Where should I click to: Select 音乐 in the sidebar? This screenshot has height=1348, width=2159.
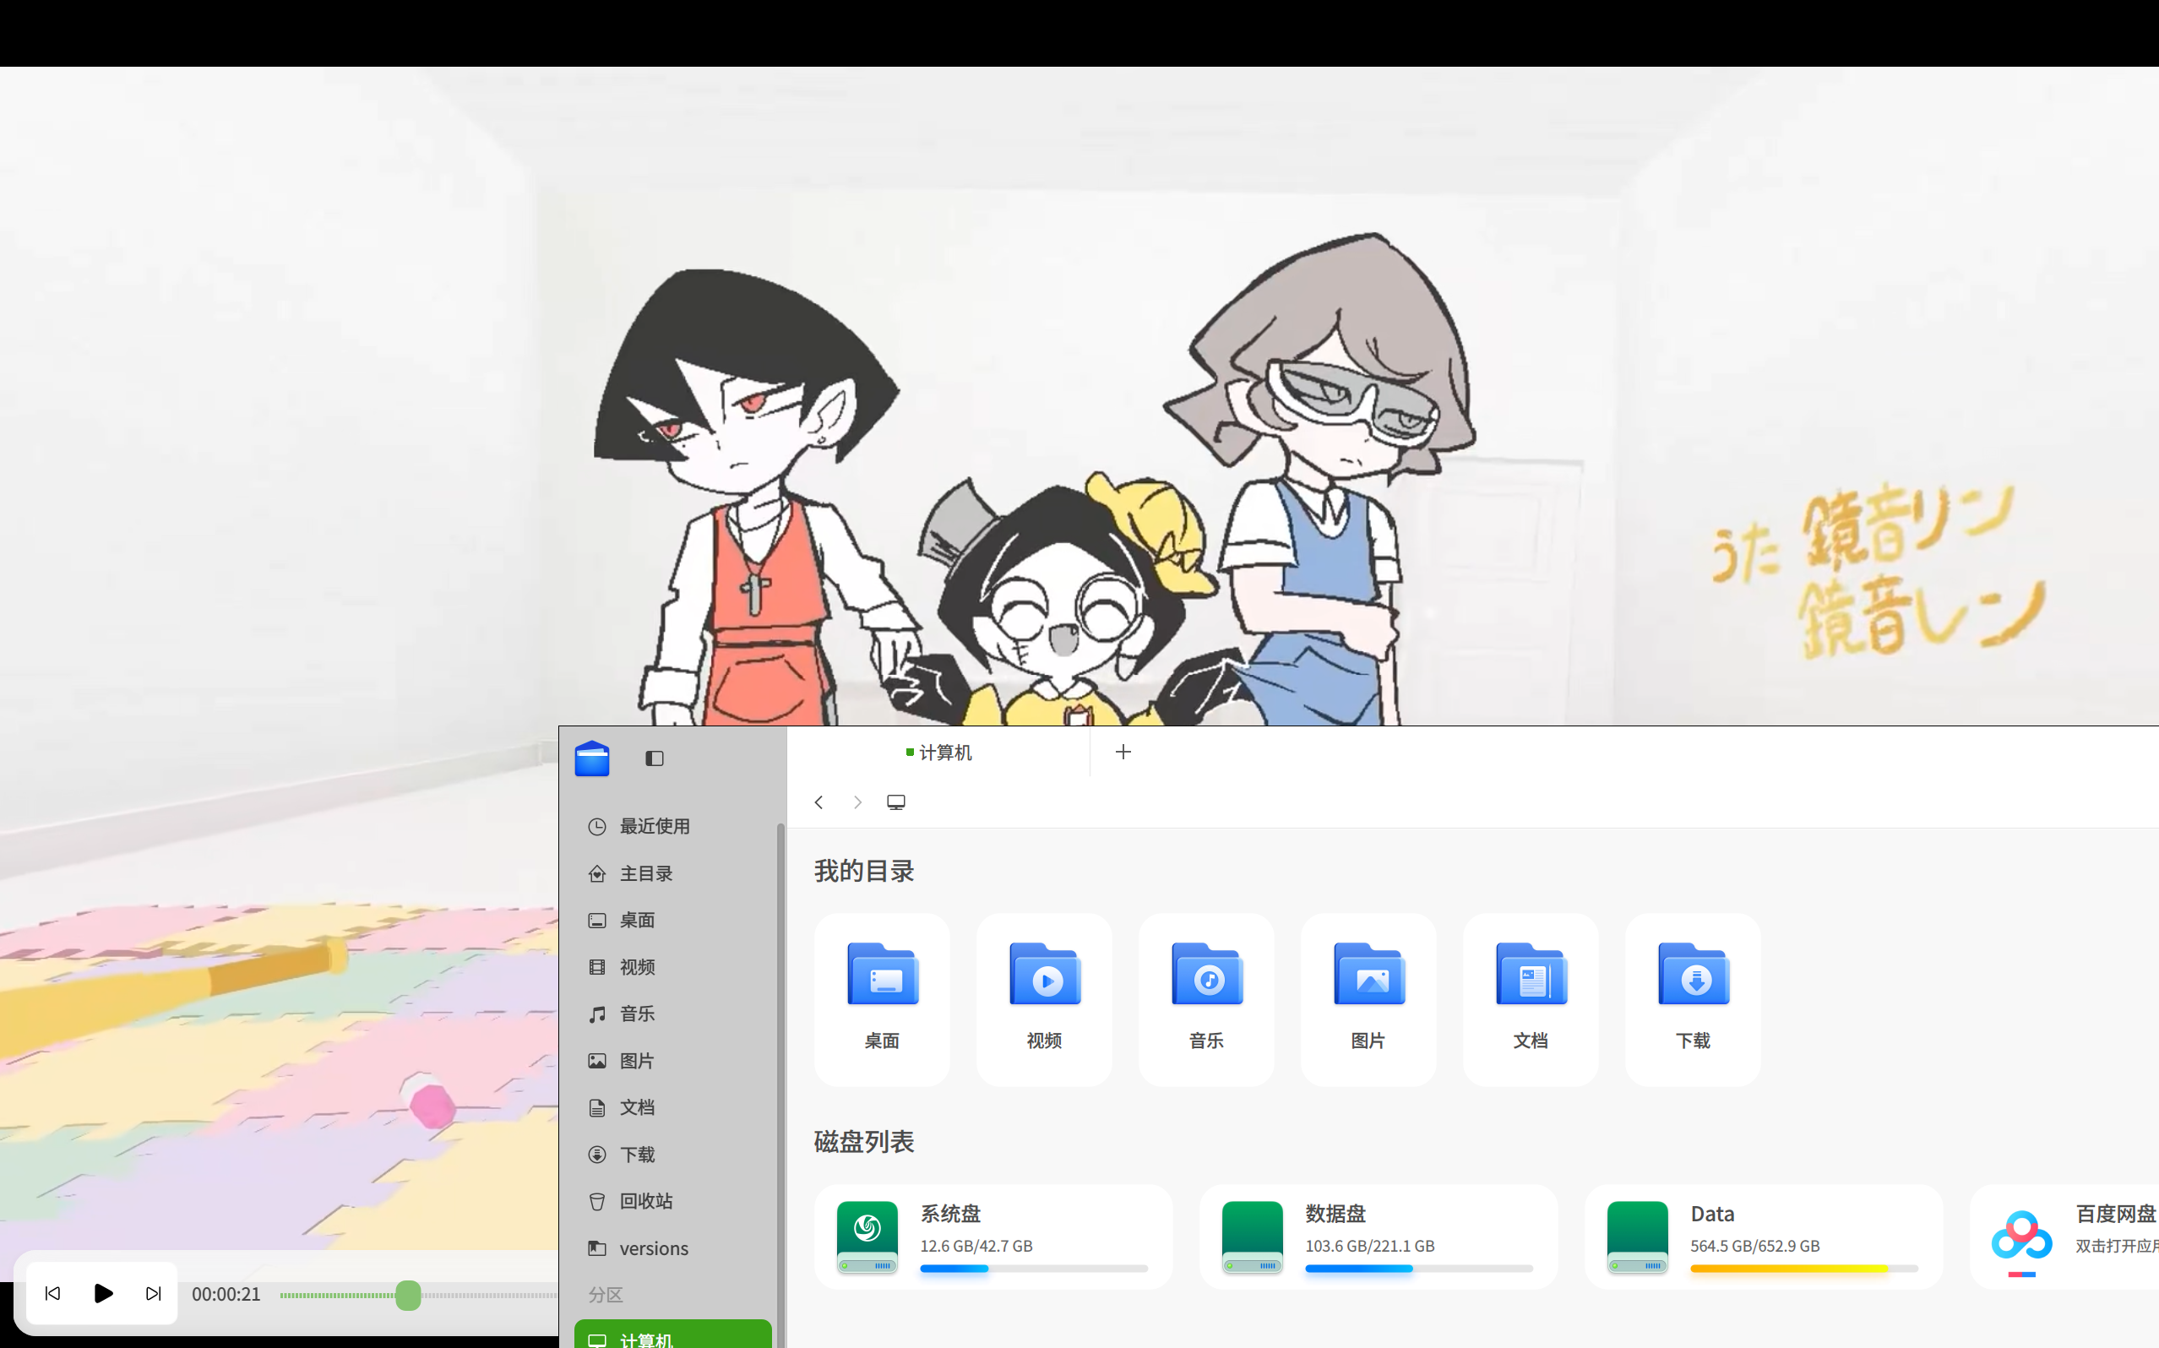click(x=672, y=1014)
